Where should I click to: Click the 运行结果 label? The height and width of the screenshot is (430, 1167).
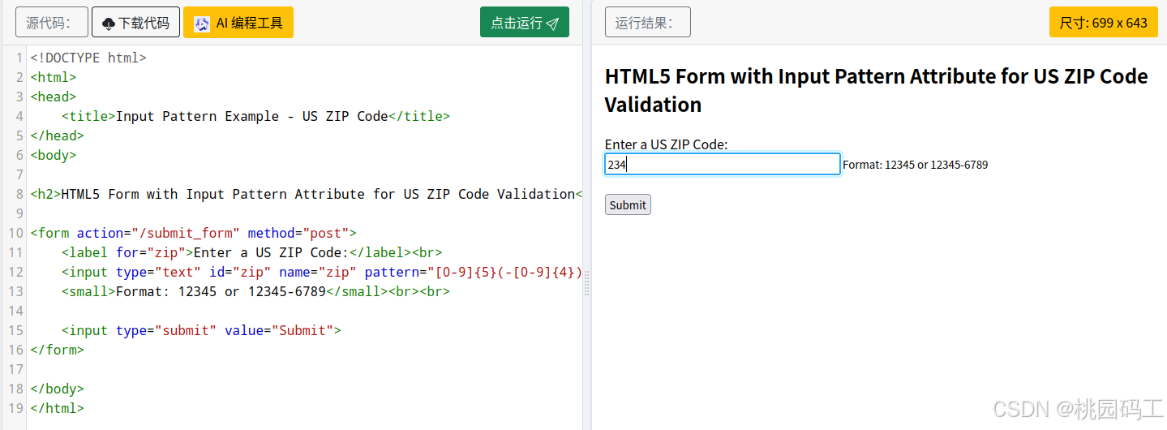[x=648, y=23]
